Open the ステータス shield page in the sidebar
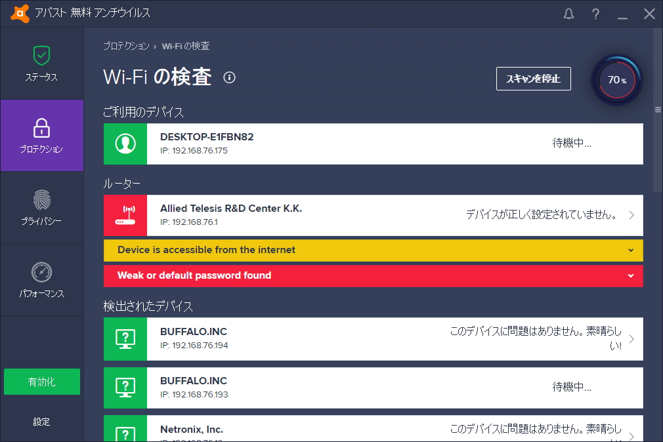Image resolution: width=663 pixels, height=442 pixels. tap(41, 63)
